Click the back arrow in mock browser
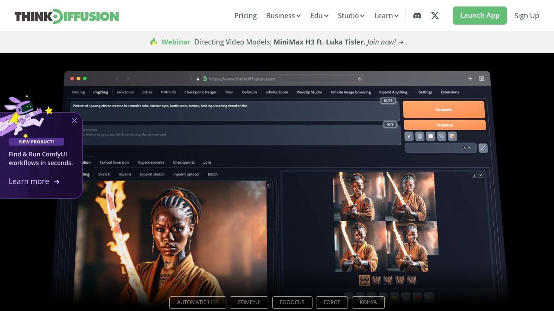 [117, 78]
